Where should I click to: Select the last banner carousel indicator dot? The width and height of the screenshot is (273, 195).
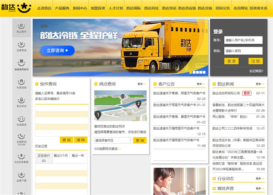pyautogui.click(x=204, y=72)
